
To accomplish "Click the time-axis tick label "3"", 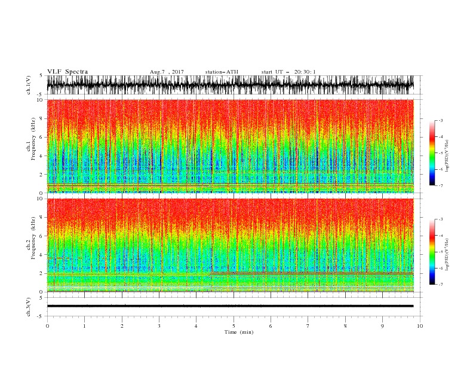I will [x=159, y=326].
